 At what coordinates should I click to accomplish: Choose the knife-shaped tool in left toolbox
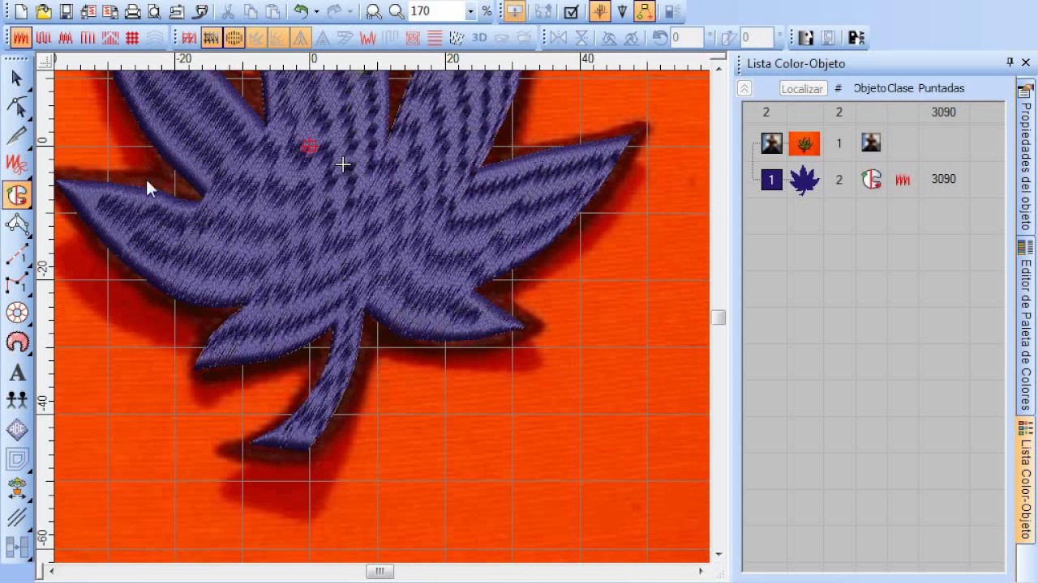click(17, 136)
